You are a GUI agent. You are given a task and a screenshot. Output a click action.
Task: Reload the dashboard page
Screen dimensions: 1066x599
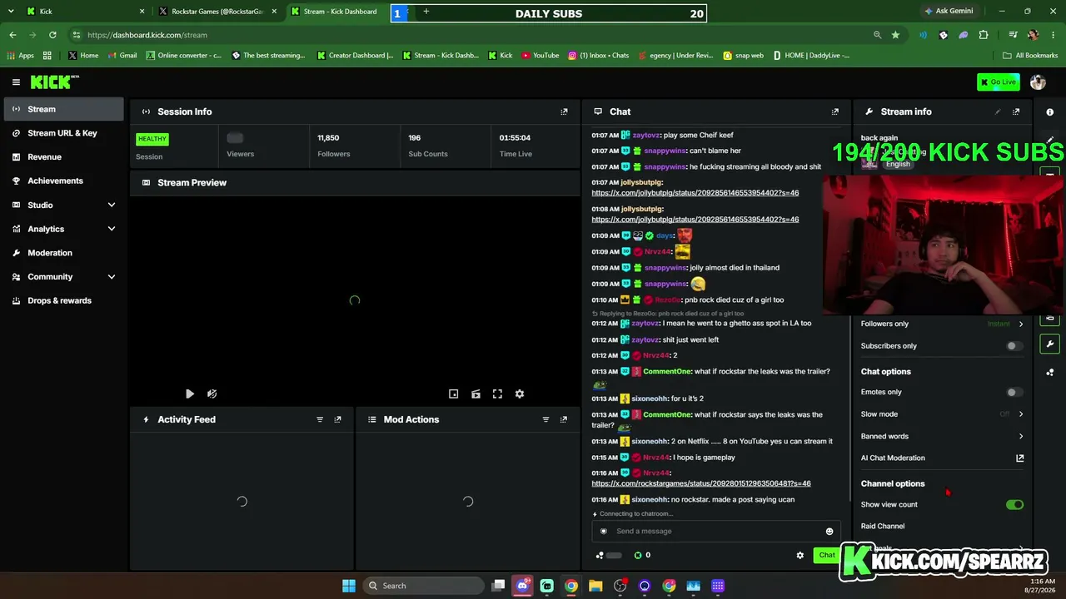pos(52,35)
